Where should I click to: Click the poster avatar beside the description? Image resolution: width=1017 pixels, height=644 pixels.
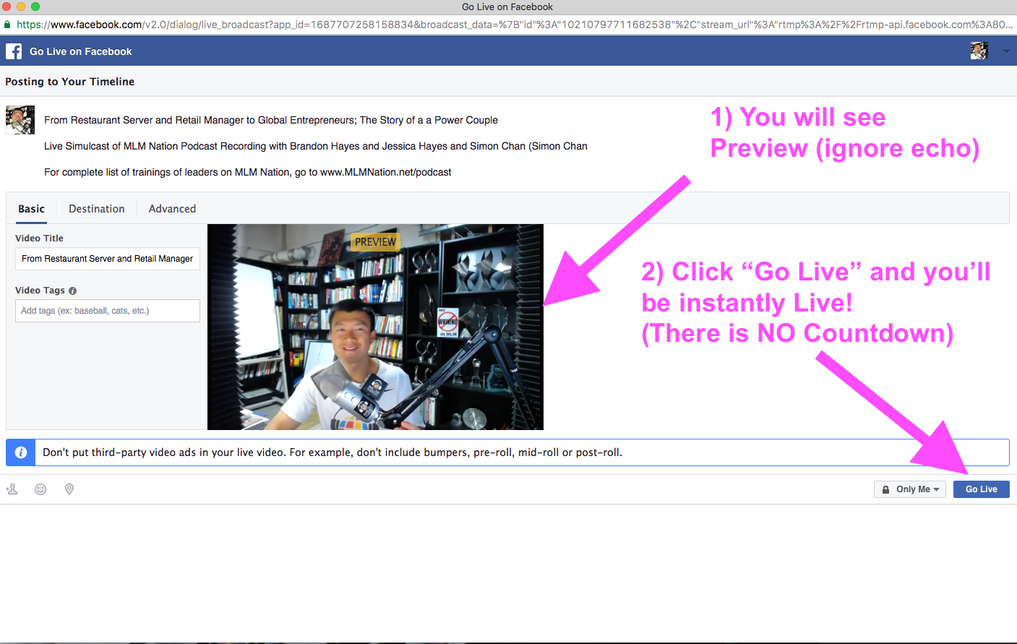click(20, 120)
